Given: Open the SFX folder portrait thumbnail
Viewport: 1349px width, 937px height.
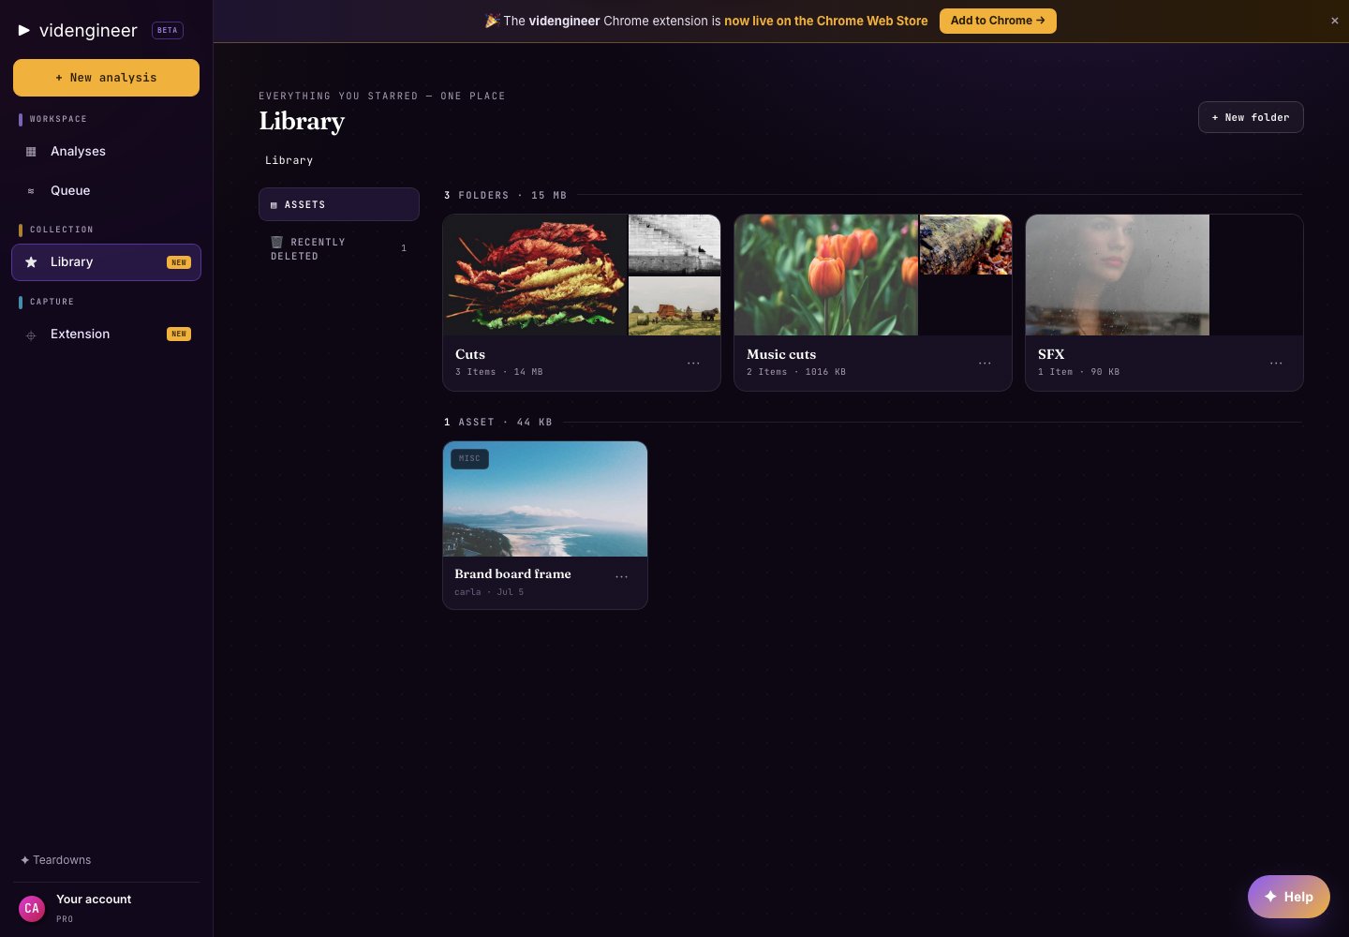Looking at the screenshot, I should click(1118, 275).
